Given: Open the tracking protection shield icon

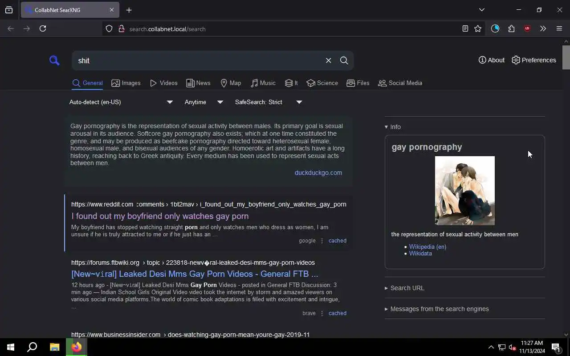Looking at the screenshot, I should 109,29.
